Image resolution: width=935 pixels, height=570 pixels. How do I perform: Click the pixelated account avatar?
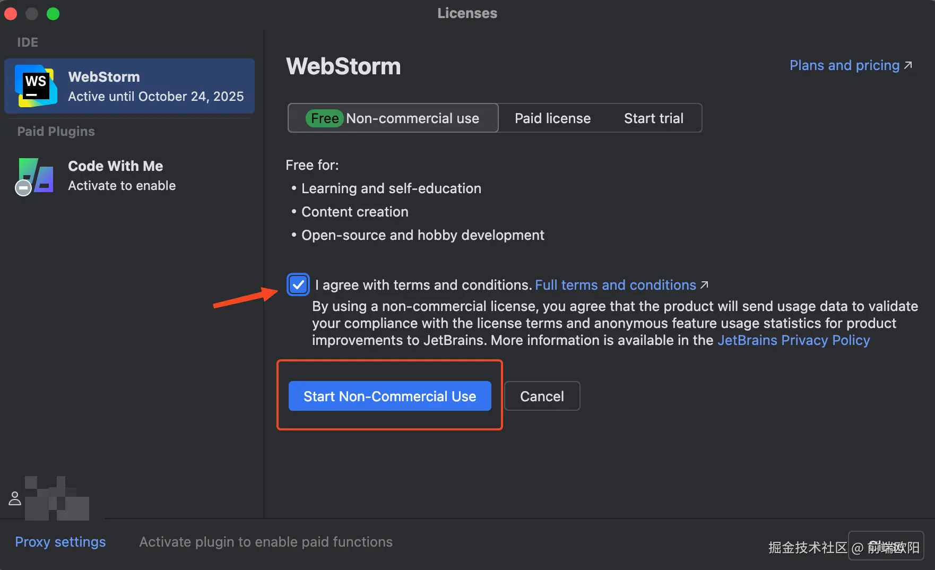[57, 498]
